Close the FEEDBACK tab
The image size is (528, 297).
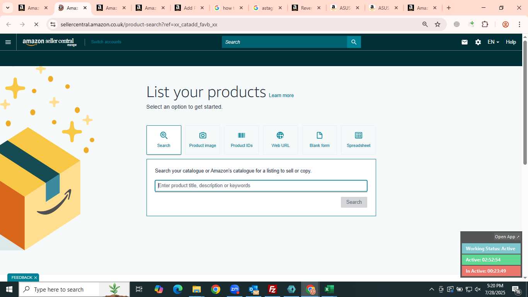tap(36, 278)
